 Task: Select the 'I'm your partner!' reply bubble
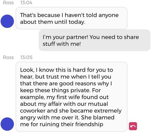coord(95,40)
